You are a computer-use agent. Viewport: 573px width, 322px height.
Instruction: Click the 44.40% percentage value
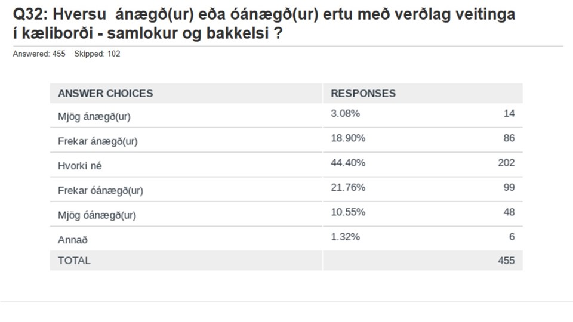point(348,162)
